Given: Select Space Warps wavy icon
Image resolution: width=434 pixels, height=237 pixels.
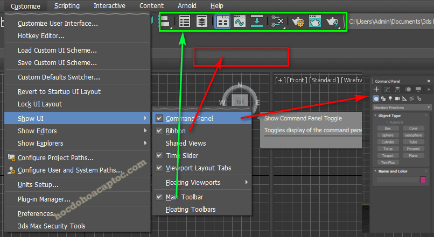Looking at the screenshot, I should tap(412, 98).
